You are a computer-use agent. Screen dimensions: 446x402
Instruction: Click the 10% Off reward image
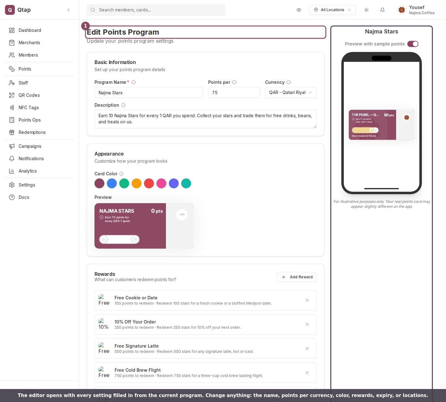(x=104, y=324)
